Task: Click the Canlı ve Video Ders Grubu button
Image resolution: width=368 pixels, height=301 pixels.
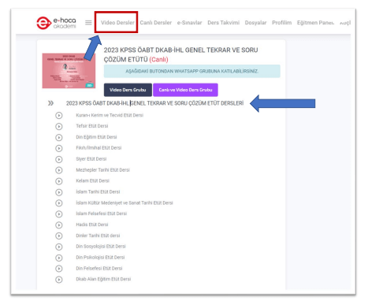Action: [185, 90]
